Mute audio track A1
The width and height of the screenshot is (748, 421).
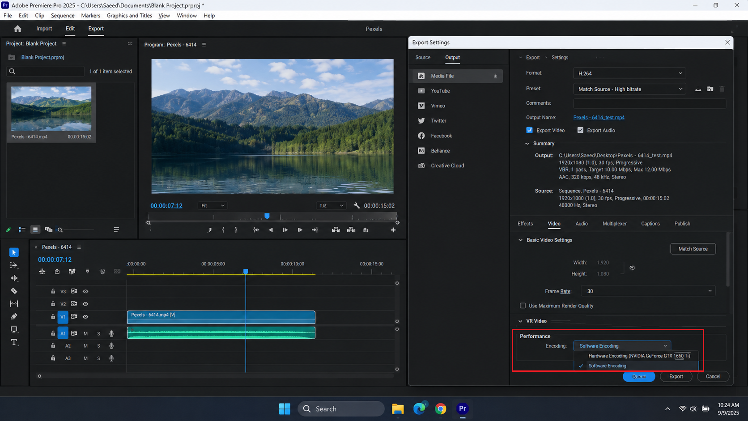(85, 333)
